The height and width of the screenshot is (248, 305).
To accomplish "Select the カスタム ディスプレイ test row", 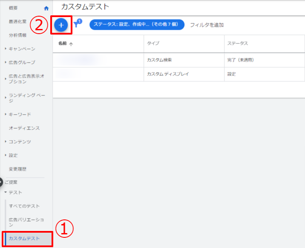I will (167, 74).
